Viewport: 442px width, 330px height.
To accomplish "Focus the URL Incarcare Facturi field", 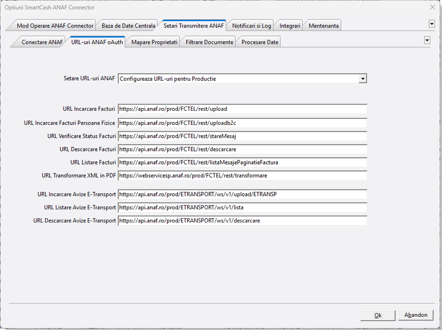I will click(242, 109).
